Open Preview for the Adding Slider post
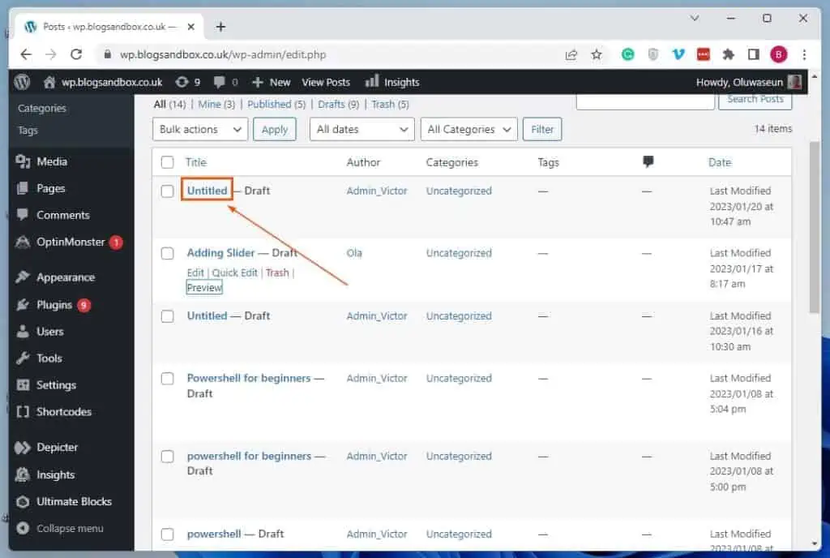 (x=203, y=287)
